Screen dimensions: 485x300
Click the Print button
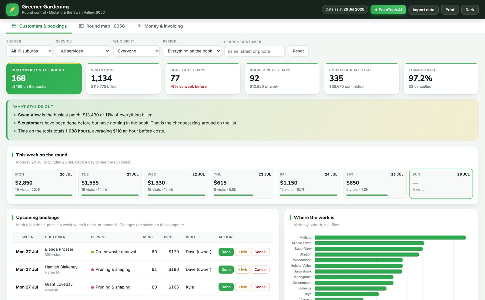450,10
